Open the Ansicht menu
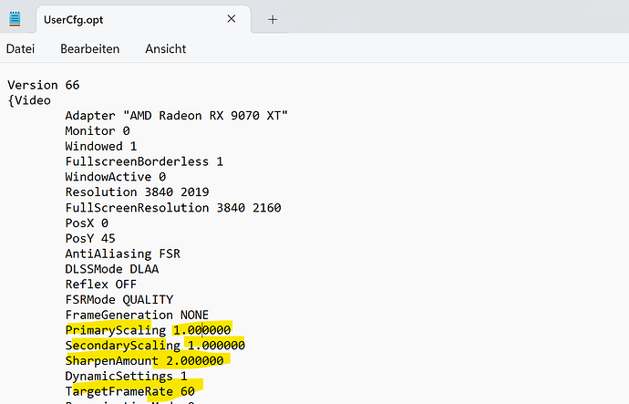Screen dimensions: 629x404 coord(166,49)
